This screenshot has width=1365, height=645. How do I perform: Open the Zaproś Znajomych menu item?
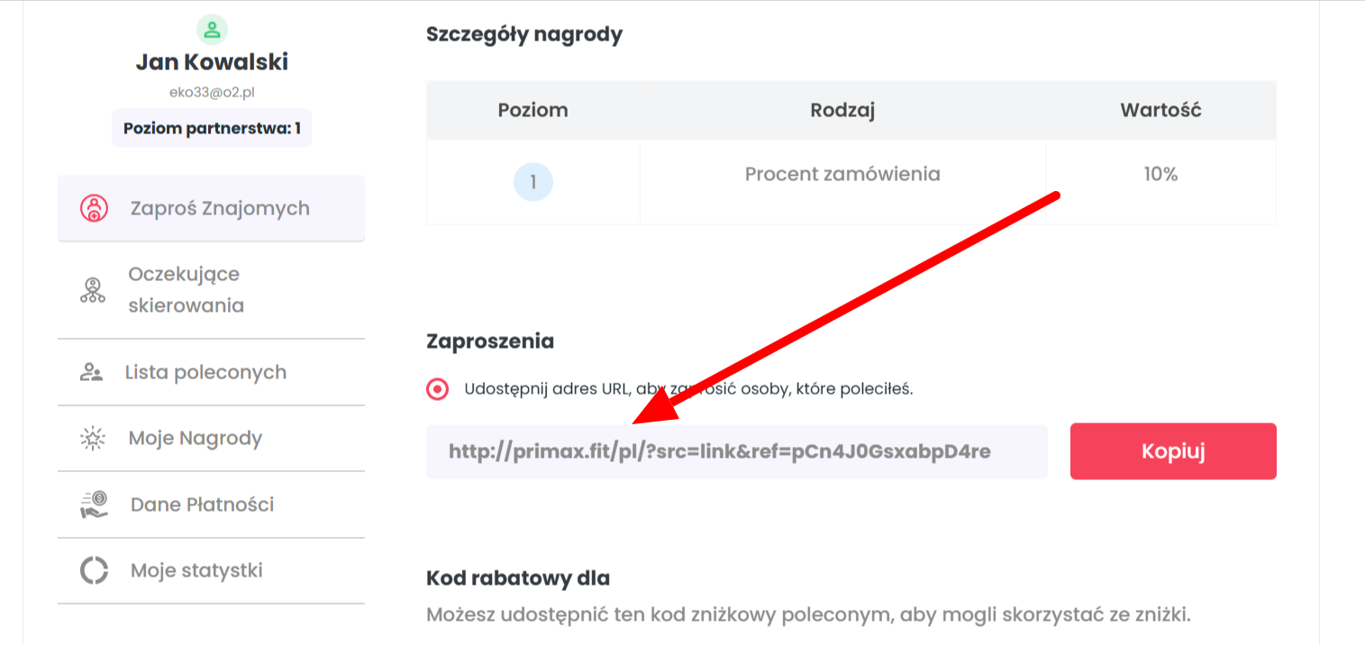(x=211, y=208)
